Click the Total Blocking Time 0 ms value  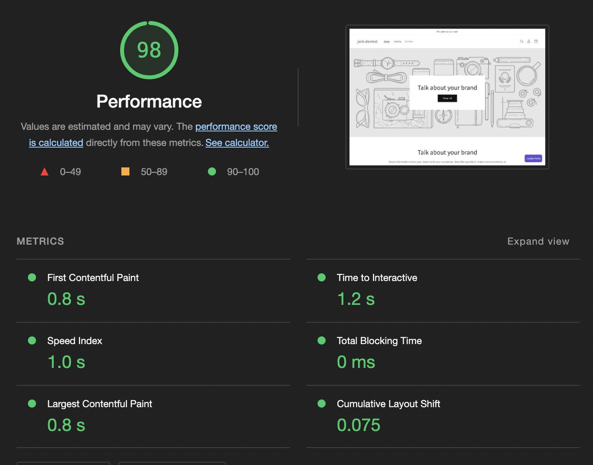coord(356,362)
